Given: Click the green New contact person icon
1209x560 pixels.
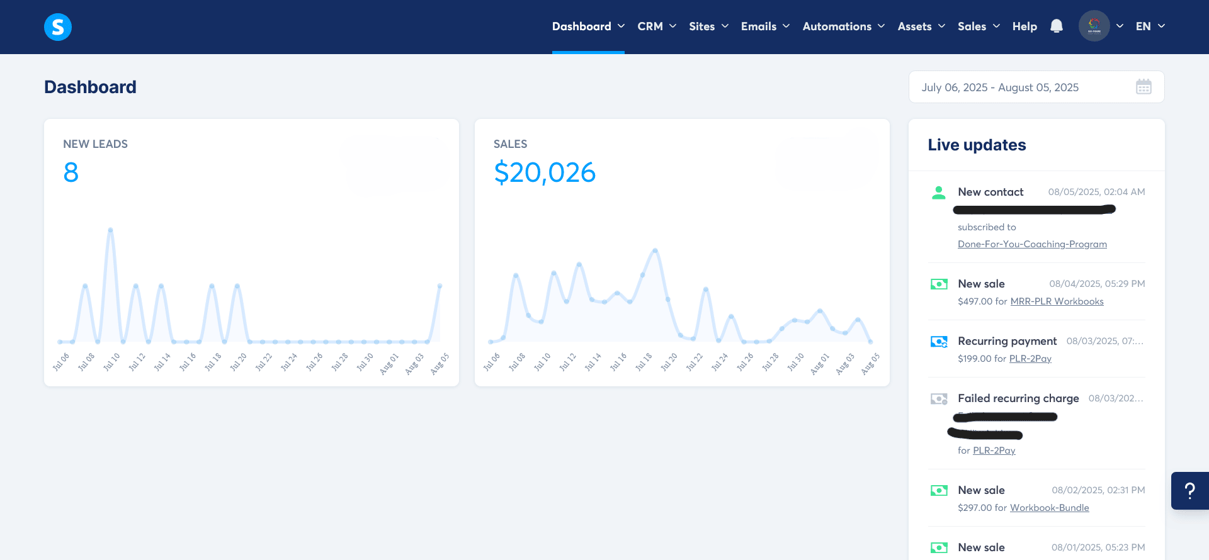Looking at the screenshot, I should (x=938, y=193).
